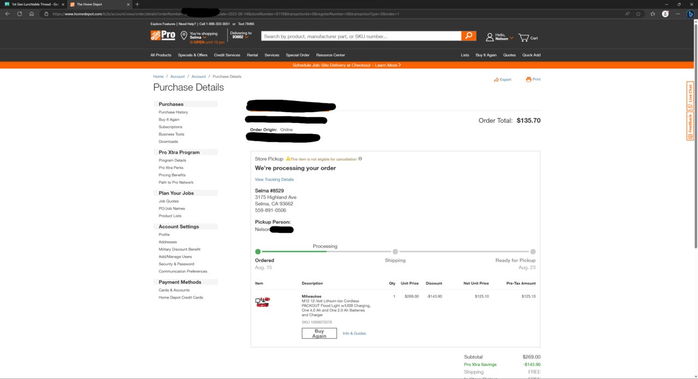This screenshot has height=379, width=698.
Task: Click the Ordered progress step marker
Action: (x=258, y=252)
